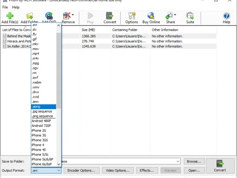Choose .mp4 format option

coord(44,54)
